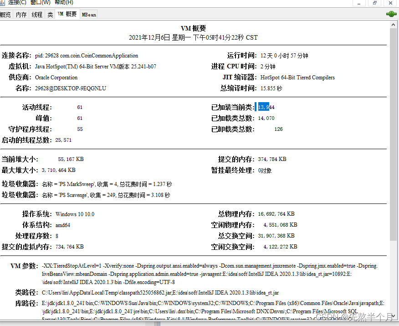
Task: Click the date line 2021年12月6日
Action: tap(194, 38)
